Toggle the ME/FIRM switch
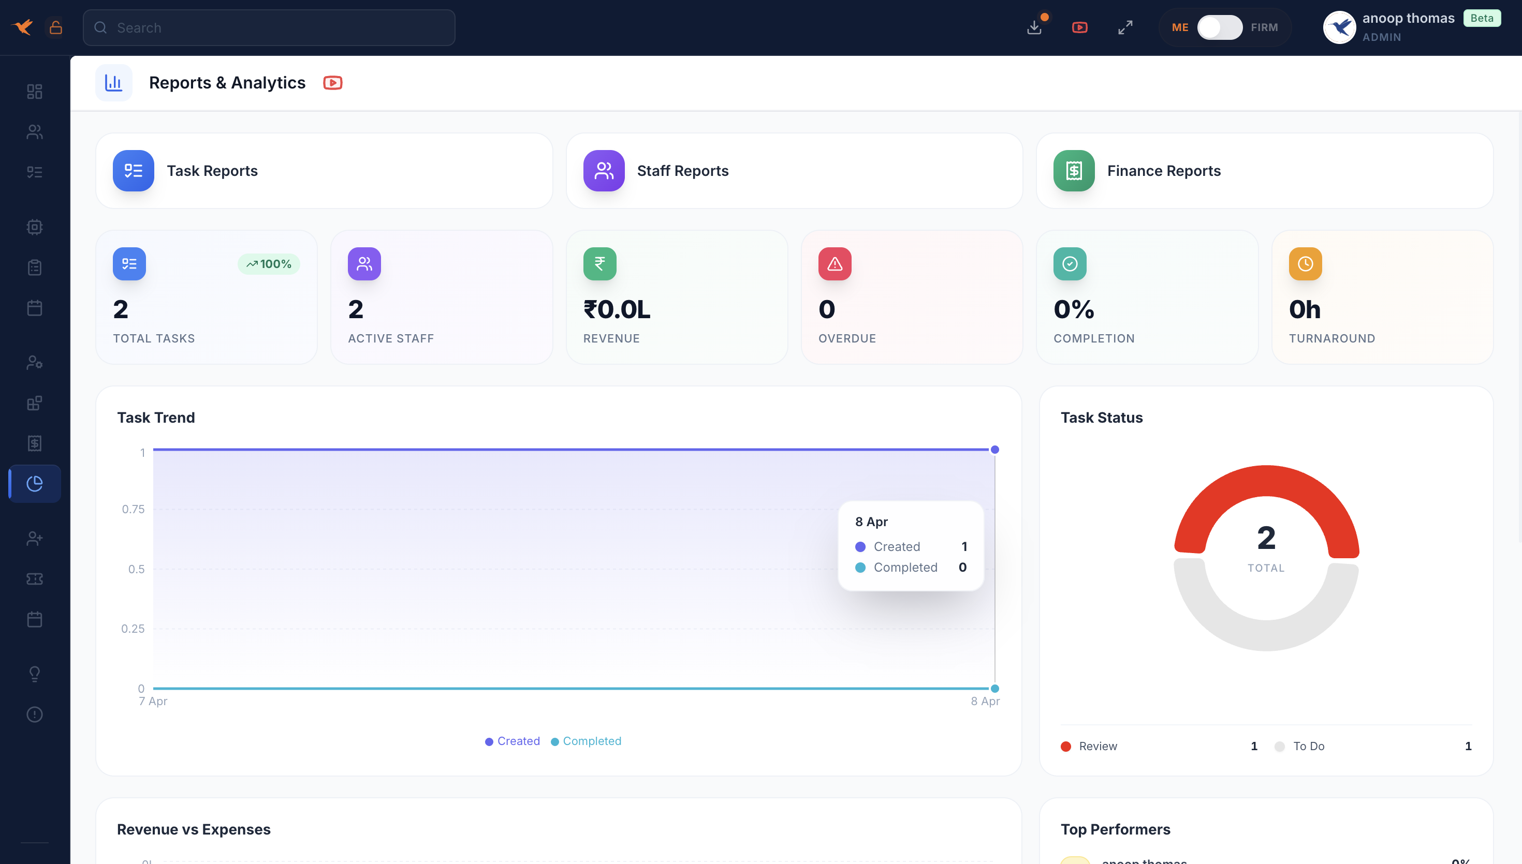The image size is (1522, 864). tap(1219, 27)
